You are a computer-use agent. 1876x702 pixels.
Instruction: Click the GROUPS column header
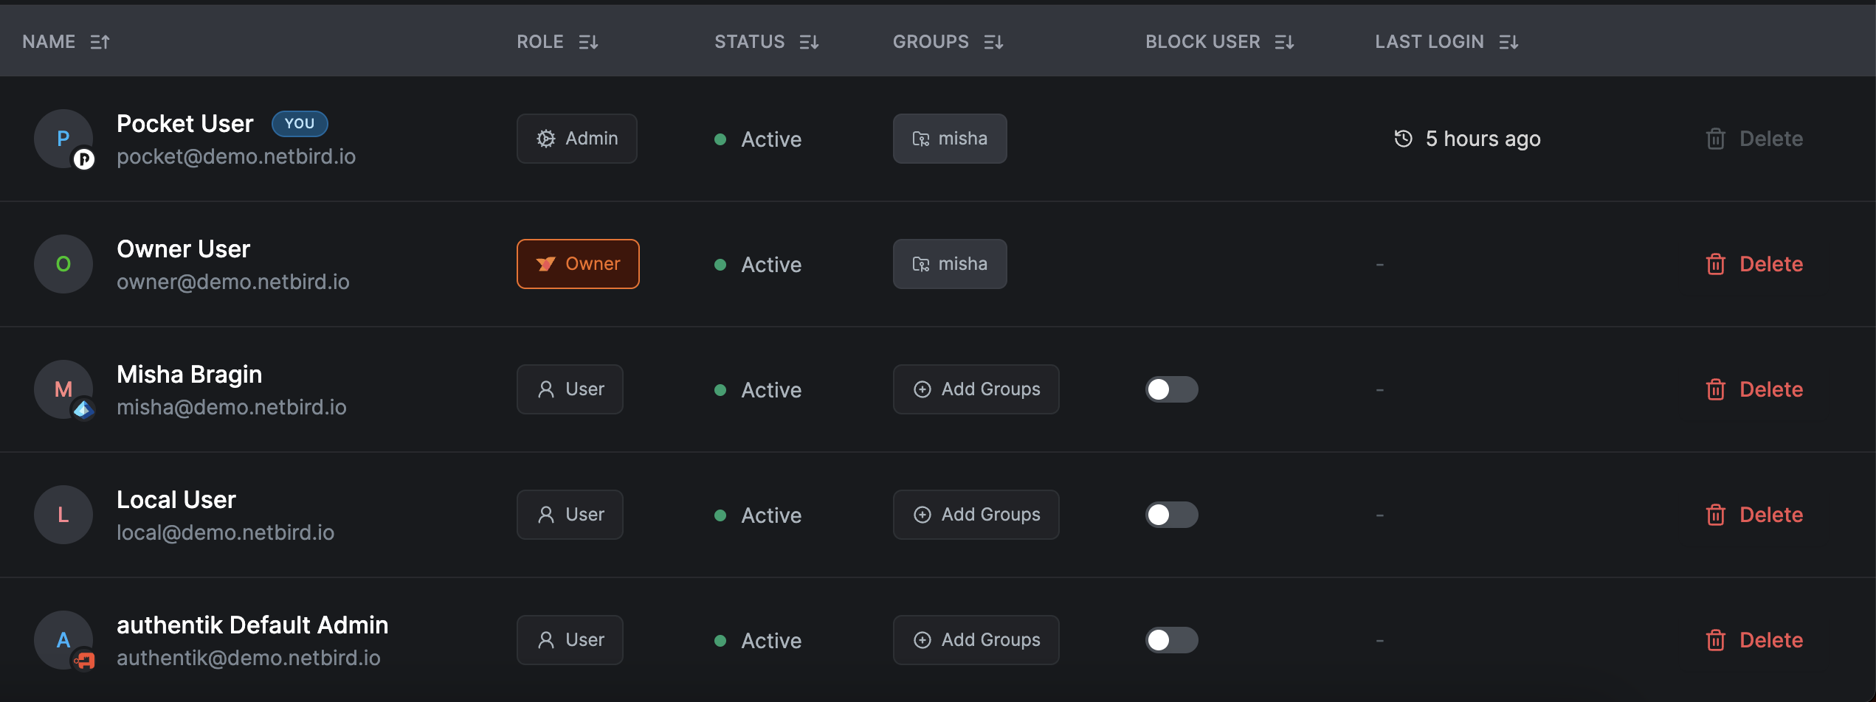pos(948,41)
